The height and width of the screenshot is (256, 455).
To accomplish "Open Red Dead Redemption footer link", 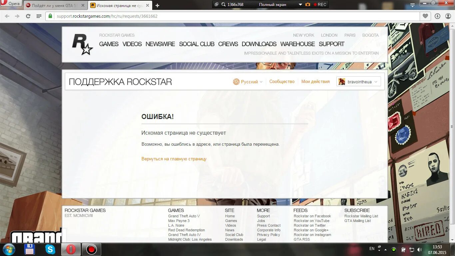I will click(x=187, y=230).
